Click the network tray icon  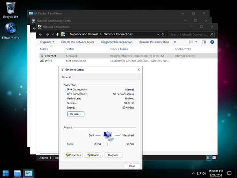click(199, 174)
